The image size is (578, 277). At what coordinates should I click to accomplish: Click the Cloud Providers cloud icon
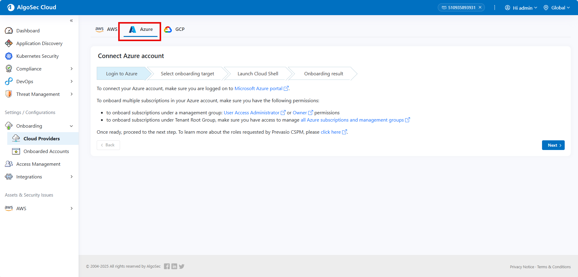pos(16,138)
